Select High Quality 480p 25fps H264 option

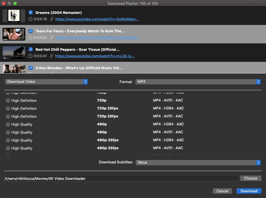point(8,140)
